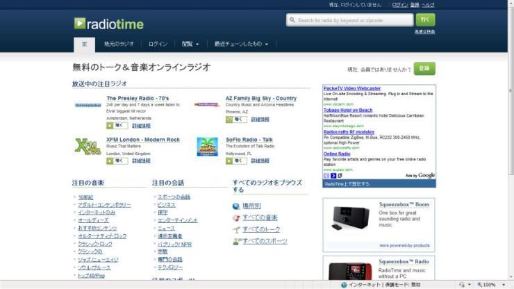Viewport: 514px width, 289px height.
Task: Expand the 最近チューンしたもの dropdown
Action: 242,44
